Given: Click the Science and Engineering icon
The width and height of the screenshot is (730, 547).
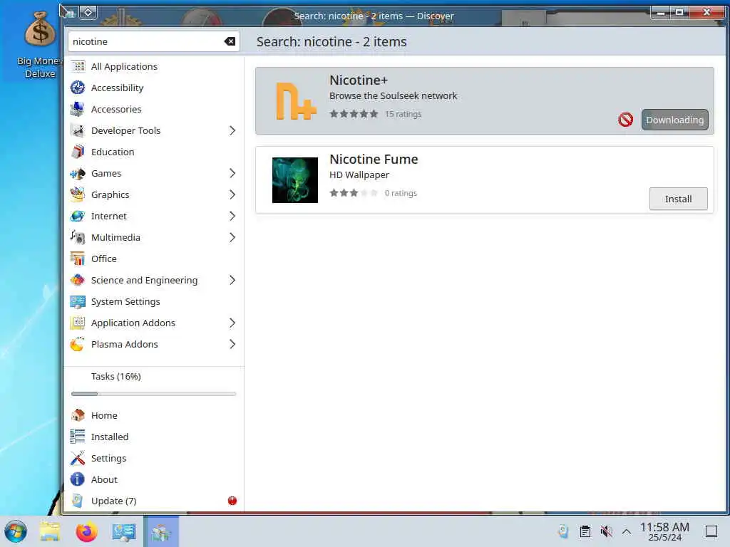Looking at the screenshot, I should [x=78, y=281].
